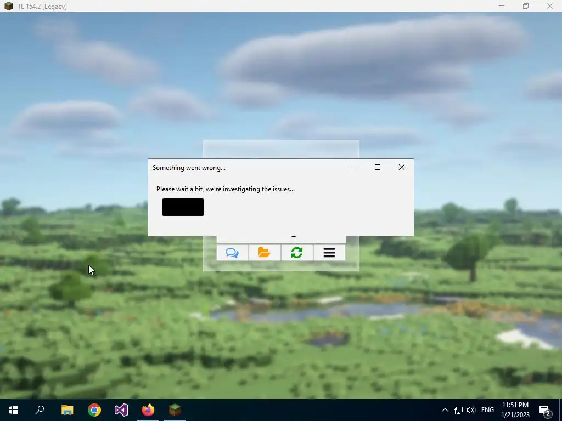Image resolution: width=562 pixels, height=421 pixels.
Task: Open the volume speaker tray icon
Action: [x=471, y=410]
